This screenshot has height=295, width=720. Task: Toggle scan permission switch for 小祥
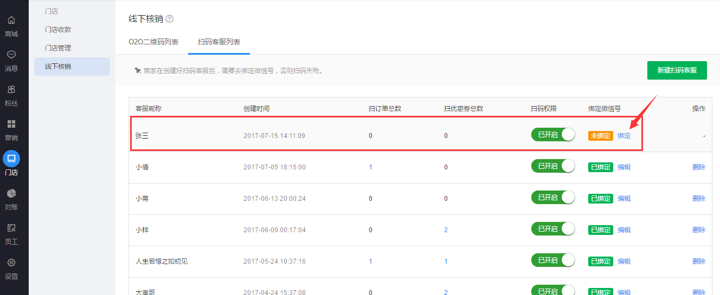[553, 229]
